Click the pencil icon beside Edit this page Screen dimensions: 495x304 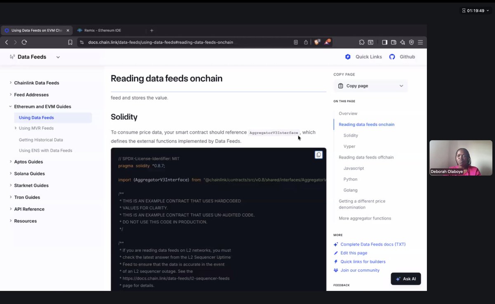point(336,253)
